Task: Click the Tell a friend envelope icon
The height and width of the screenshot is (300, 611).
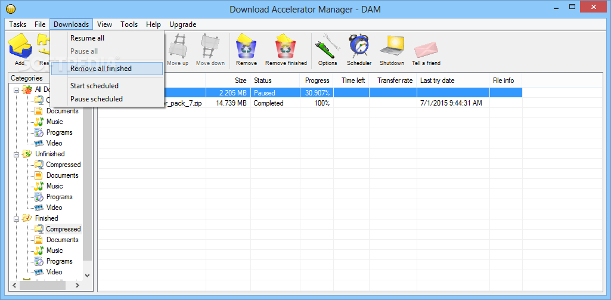Action: pos(426,49)
